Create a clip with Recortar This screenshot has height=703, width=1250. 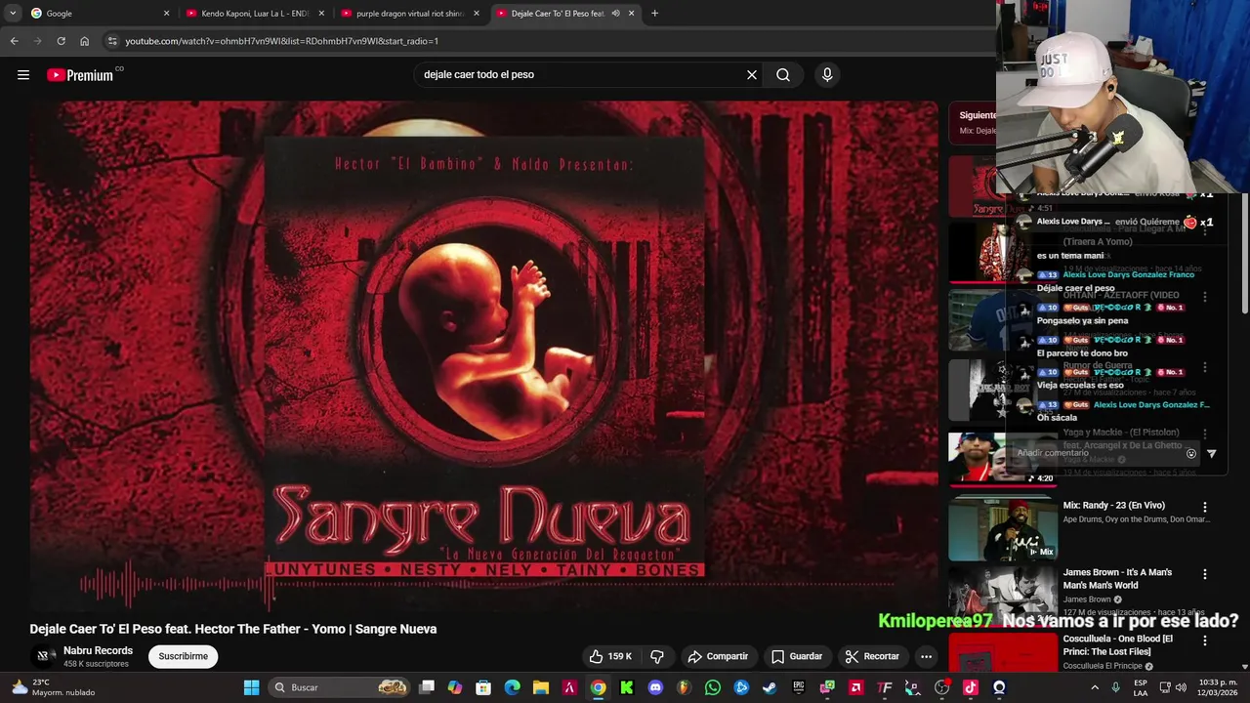click(872, 656)
